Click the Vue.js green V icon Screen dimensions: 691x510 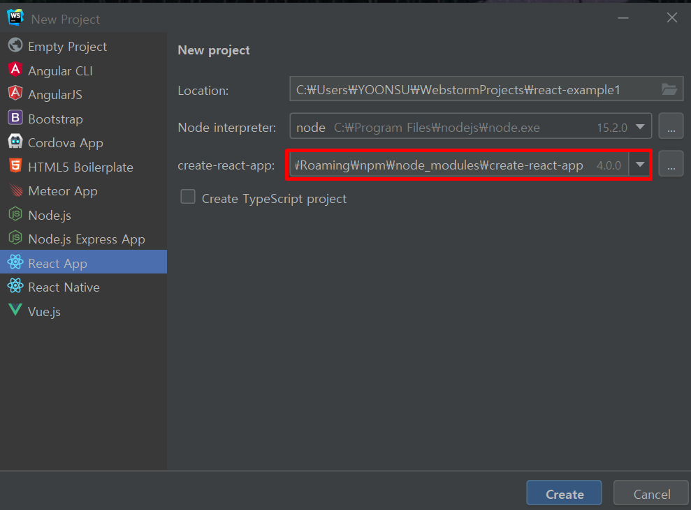point(15,310)
